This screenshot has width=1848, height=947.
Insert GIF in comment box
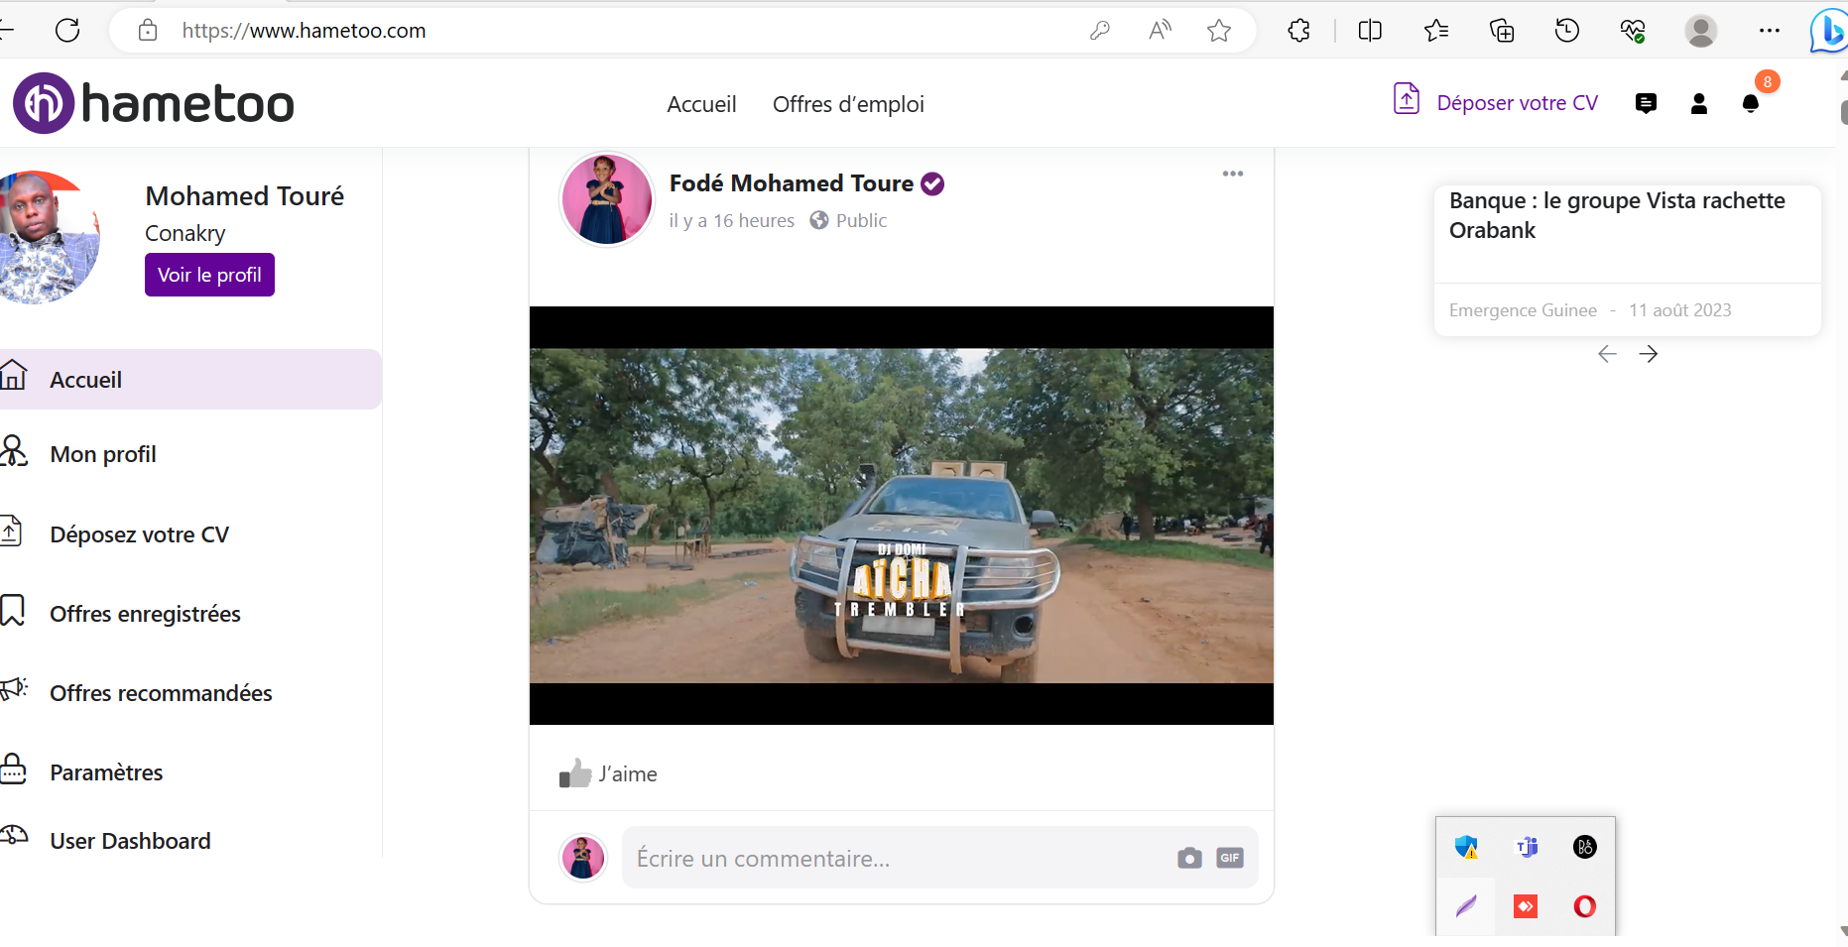[1230, 858]
